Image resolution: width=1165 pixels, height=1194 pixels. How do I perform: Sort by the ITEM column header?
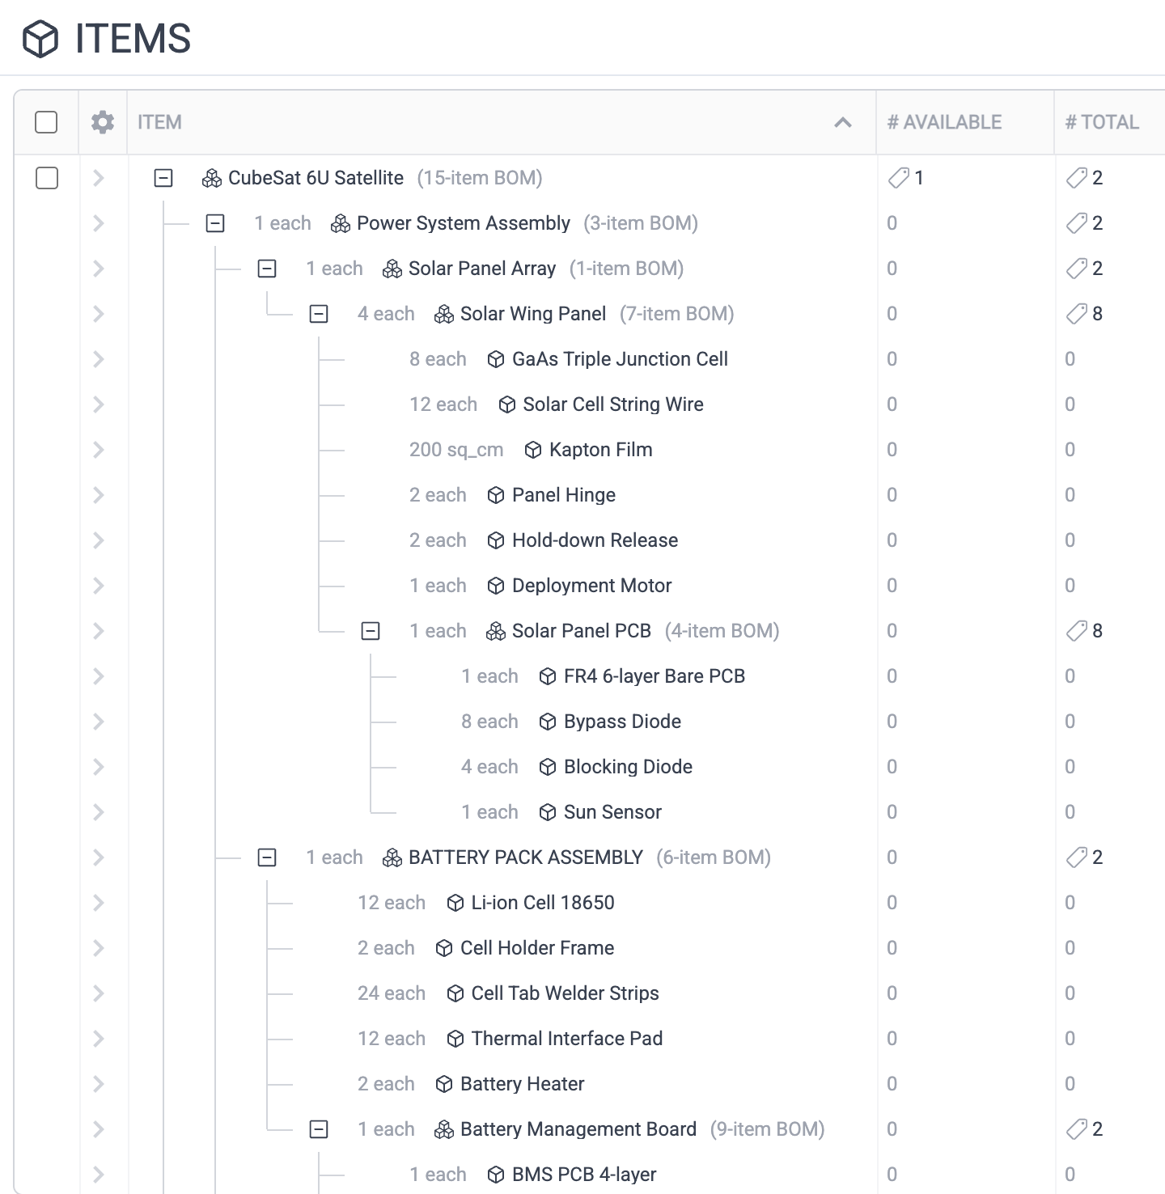(x=159, y=122)
